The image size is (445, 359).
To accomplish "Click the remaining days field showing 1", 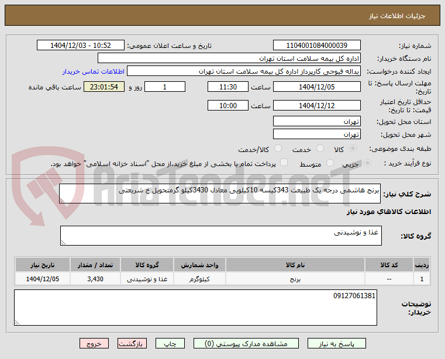I will click(x=165, y=87).
